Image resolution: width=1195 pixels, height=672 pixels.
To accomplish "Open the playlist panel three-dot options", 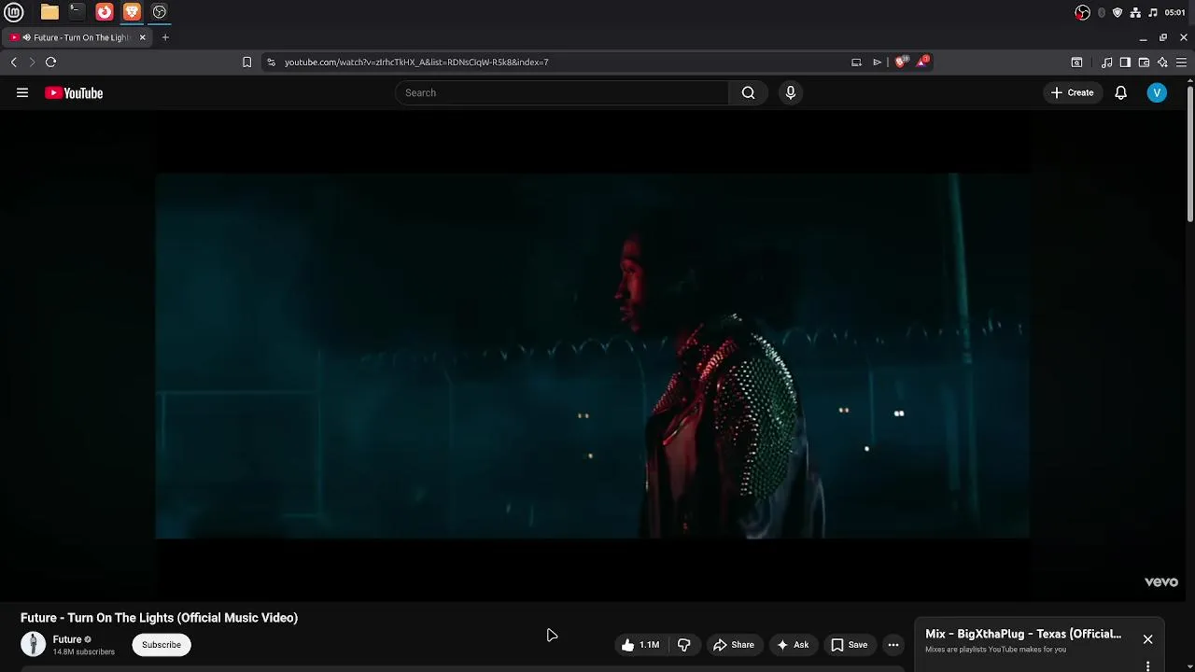I will tap(1147, 665).
